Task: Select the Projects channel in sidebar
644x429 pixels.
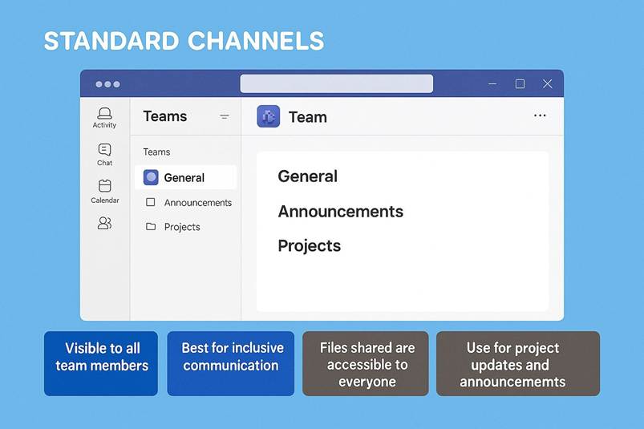Action: coord(182,227)
